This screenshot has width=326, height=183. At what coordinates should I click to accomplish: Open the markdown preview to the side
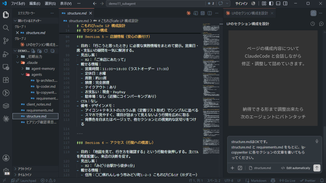pos(196,13)
